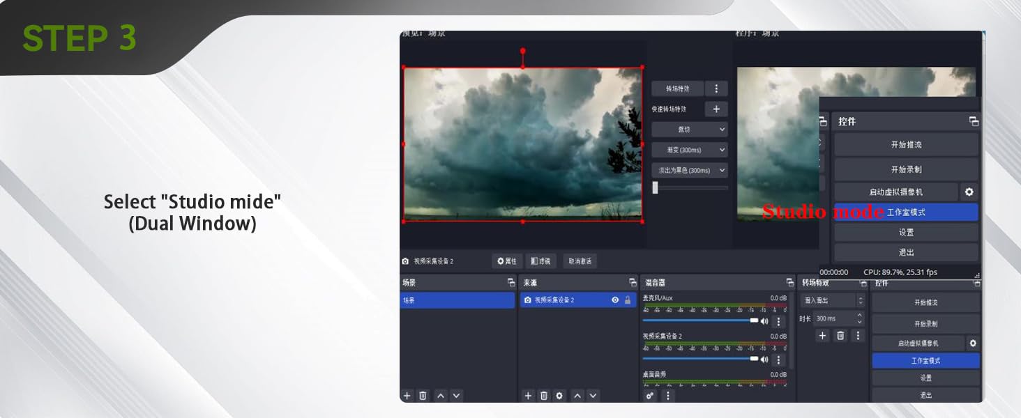
Task: Click the red-outlined preview storm image
Action: [x=522, y=144]
